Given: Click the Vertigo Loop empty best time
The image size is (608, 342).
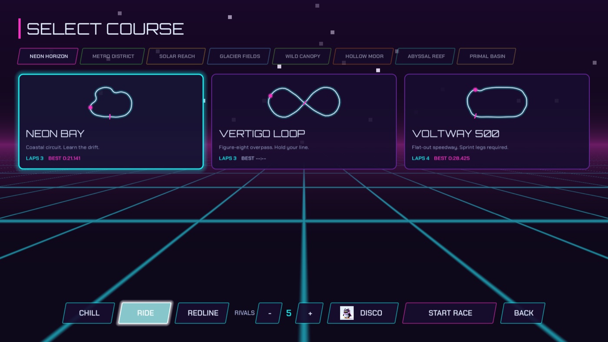Looking at the screenshot, I should pos(254,158).
